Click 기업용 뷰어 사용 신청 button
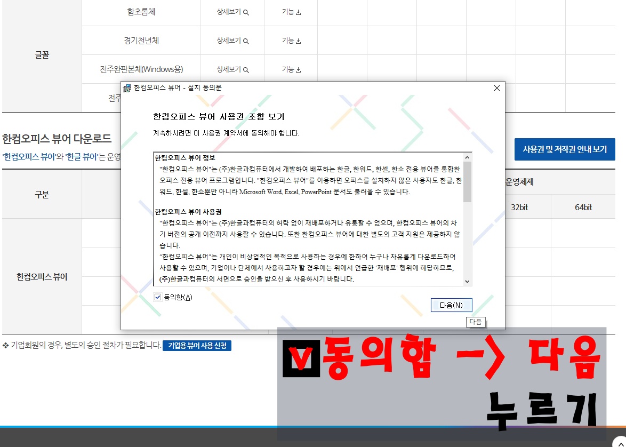This screenshot has width=626, height=447. (x=197, y=346)
